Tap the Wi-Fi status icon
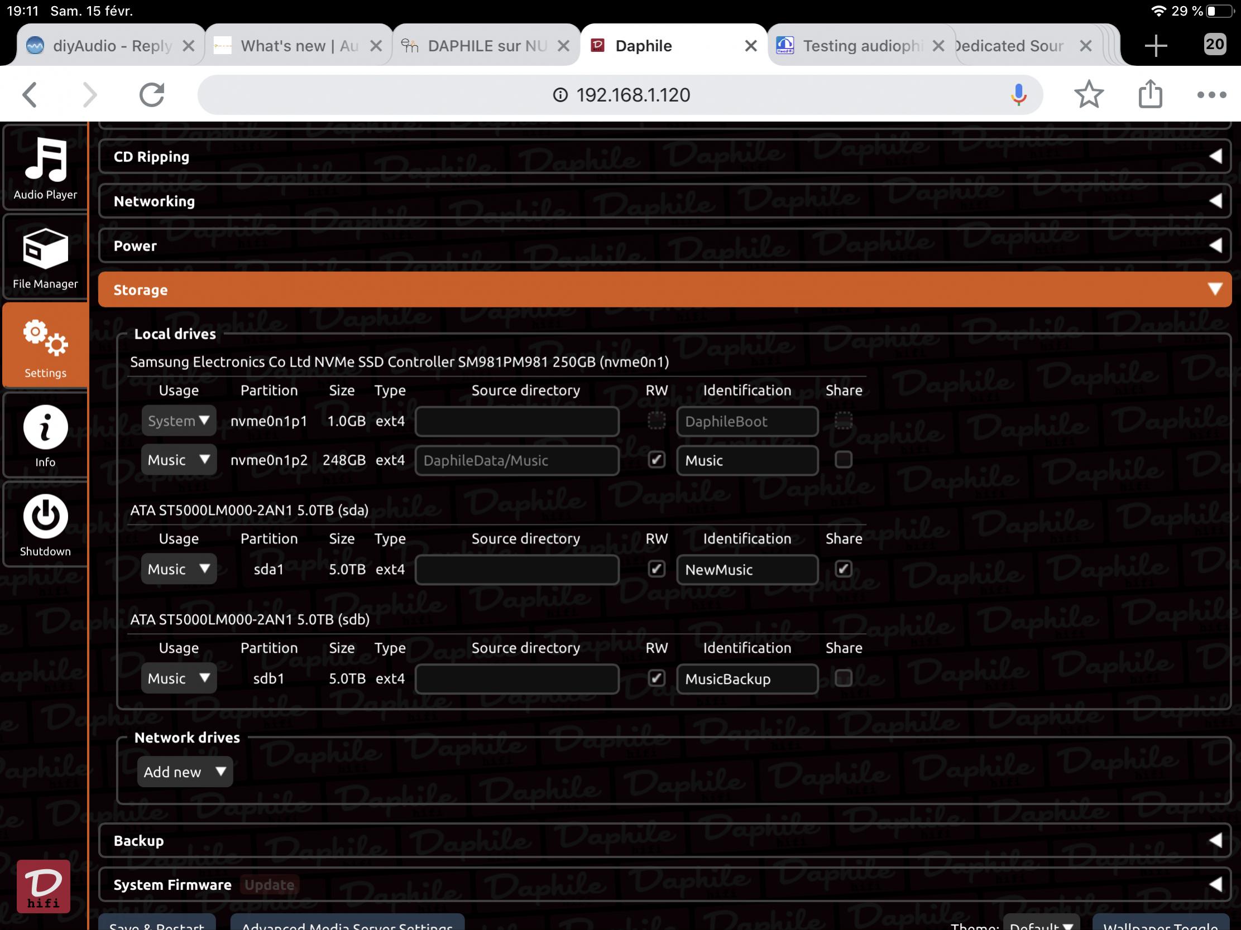 [1158, 11]
